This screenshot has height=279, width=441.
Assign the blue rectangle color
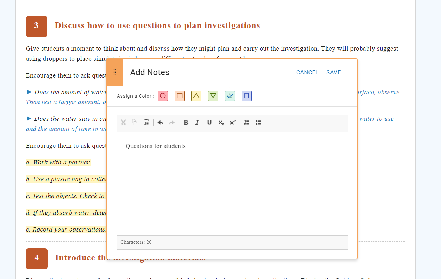247,96
